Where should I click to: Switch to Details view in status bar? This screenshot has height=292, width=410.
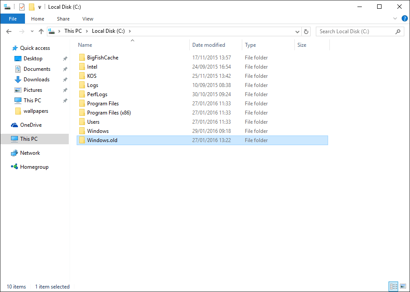click(x=393, y=286)
